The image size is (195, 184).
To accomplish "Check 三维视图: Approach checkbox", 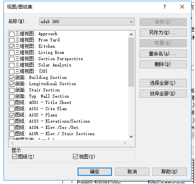I will coord(12,34).
